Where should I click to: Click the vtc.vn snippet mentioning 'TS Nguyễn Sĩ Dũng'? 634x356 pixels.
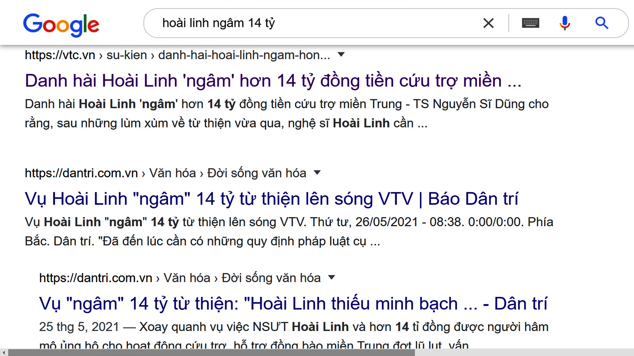click(x=287, y=114)
